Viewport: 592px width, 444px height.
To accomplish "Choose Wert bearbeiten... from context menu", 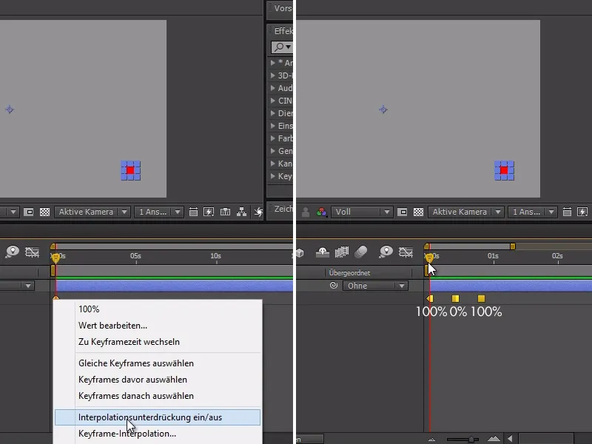I will (x=112, y=326).
